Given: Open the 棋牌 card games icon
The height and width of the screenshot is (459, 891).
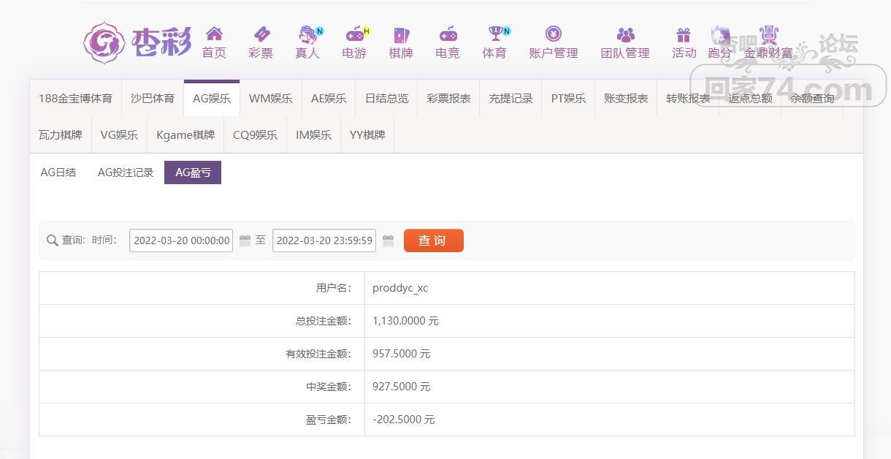Looking at the screenshot, I should pos(401,34).
